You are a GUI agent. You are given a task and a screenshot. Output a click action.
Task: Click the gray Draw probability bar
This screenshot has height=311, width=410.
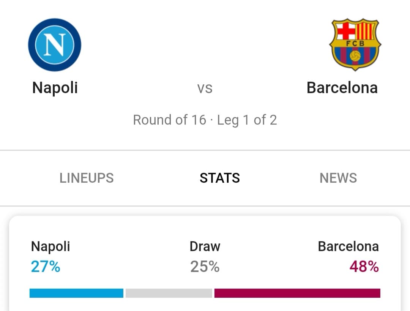[169, 293]
